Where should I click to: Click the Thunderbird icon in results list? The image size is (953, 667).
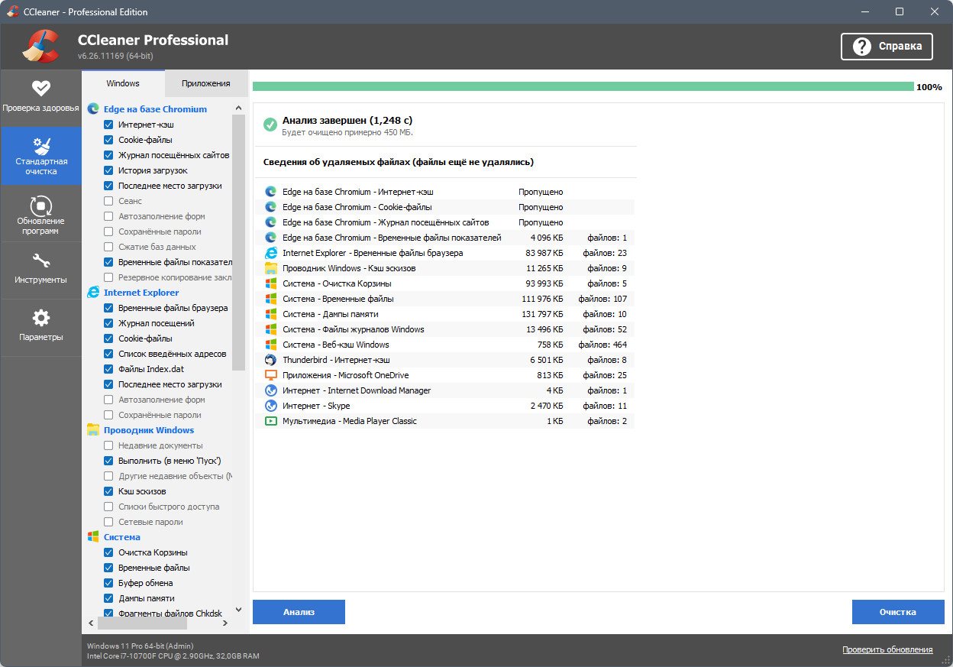click(x=270, y=360)
